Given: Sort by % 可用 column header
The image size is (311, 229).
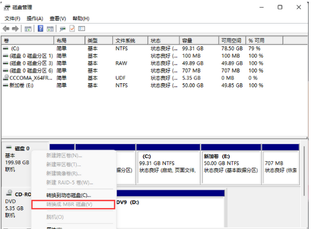Looking at the screenshot, I should pyautogui.click(x=264, y=40).
